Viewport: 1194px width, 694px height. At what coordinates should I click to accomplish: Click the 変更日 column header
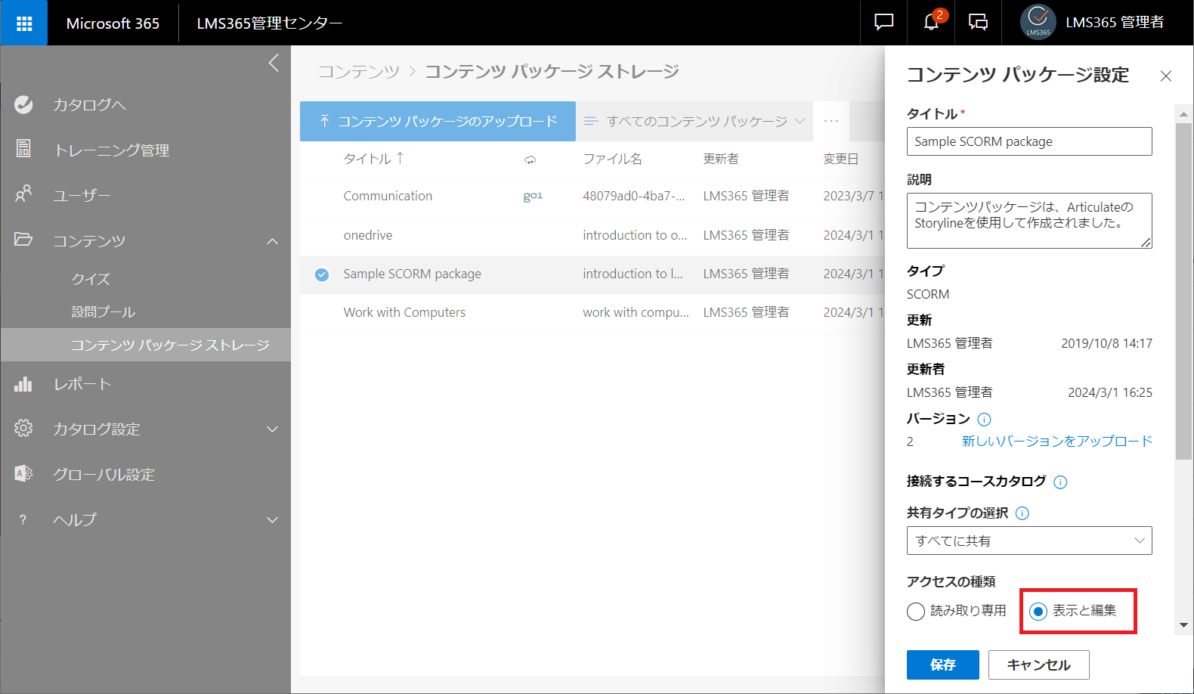click(840, 159)
